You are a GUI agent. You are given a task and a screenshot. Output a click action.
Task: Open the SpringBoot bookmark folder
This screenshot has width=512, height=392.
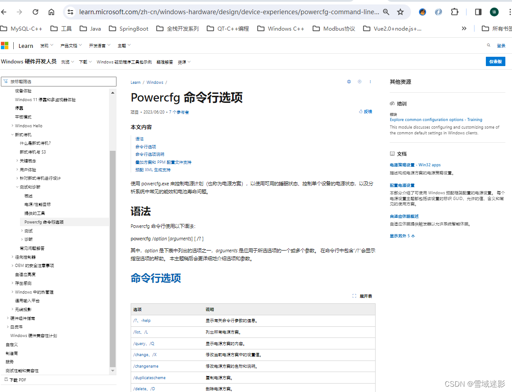128,29
